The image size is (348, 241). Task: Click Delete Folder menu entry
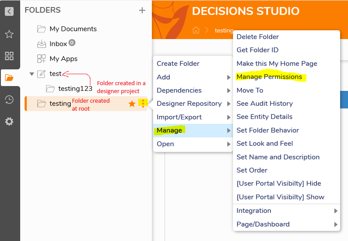pos(258,37)
